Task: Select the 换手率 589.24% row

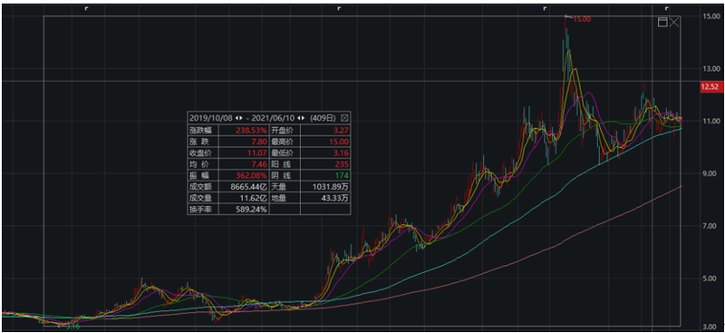Action: coord(227,210)
